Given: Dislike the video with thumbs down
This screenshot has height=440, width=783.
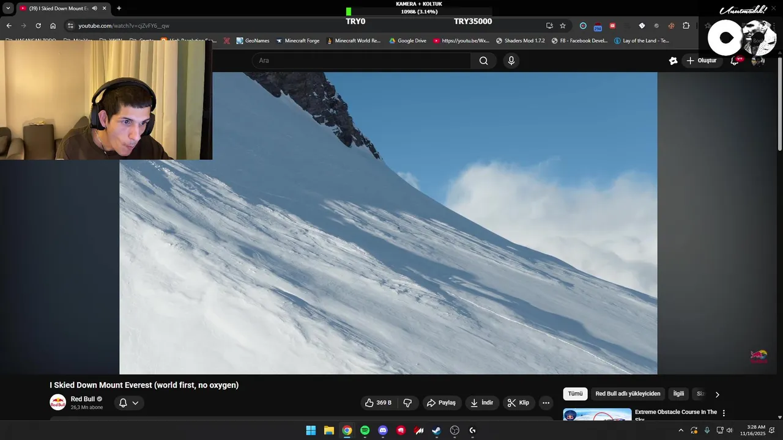Looking at the screenshot, I should click(x=407, y=403).
